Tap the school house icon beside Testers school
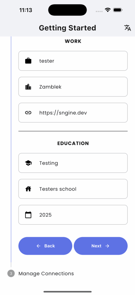135x295 pixels. 28,189
